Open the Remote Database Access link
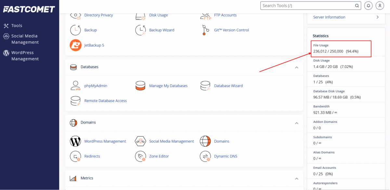390x190 pixels. click(105, 101)
